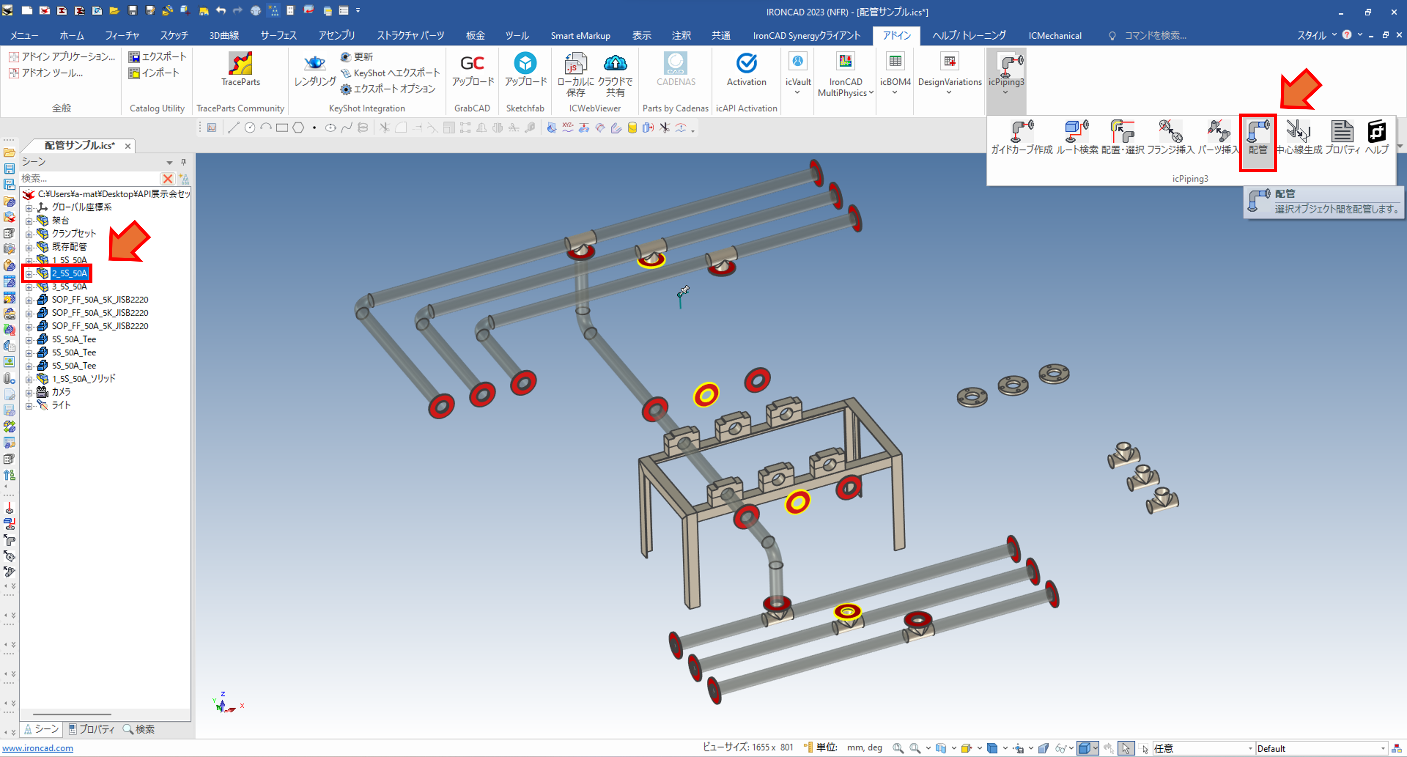This screenshot has width=1407, height=757.
Task: Expand the 既存配管 tree node
Action: (x=29, y=248)
